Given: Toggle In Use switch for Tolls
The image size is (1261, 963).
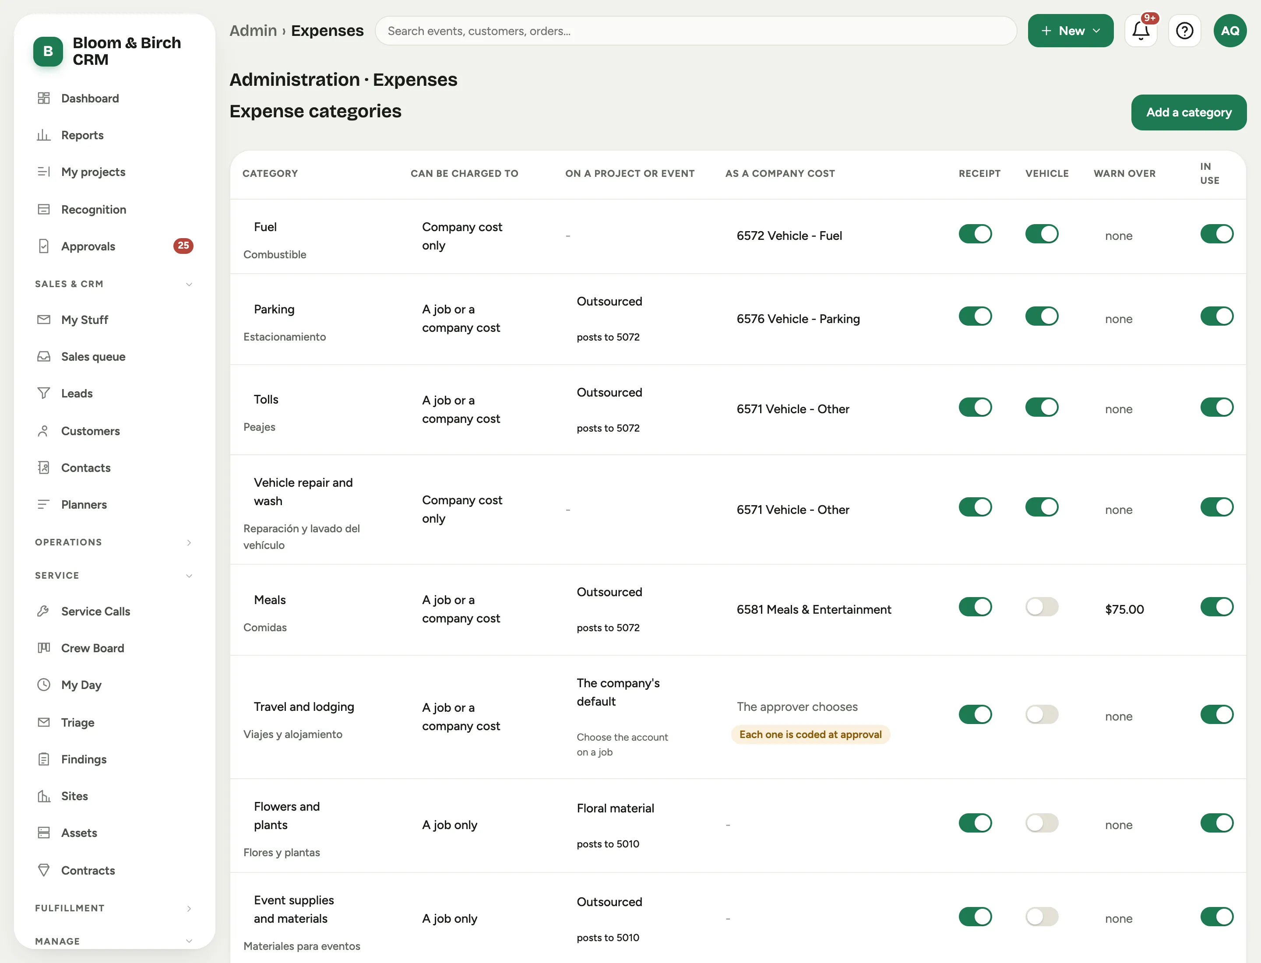Looking at the screenshot, I should coord(1217,407).
